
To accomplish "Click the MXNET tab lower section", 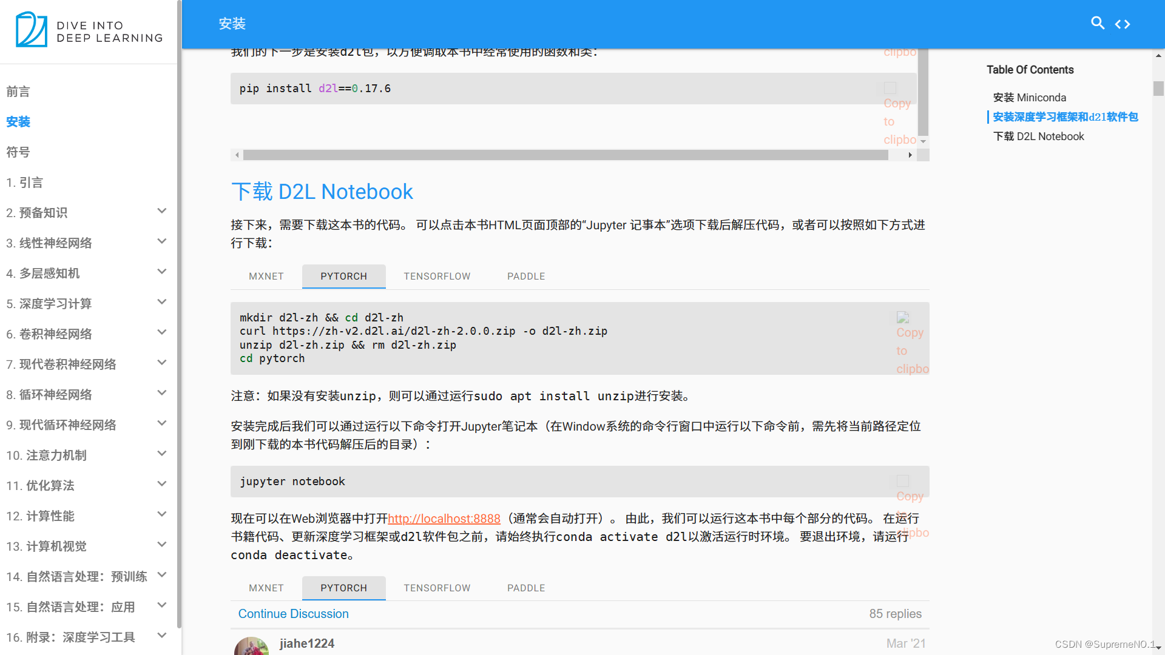I will [x=267, y=588].
